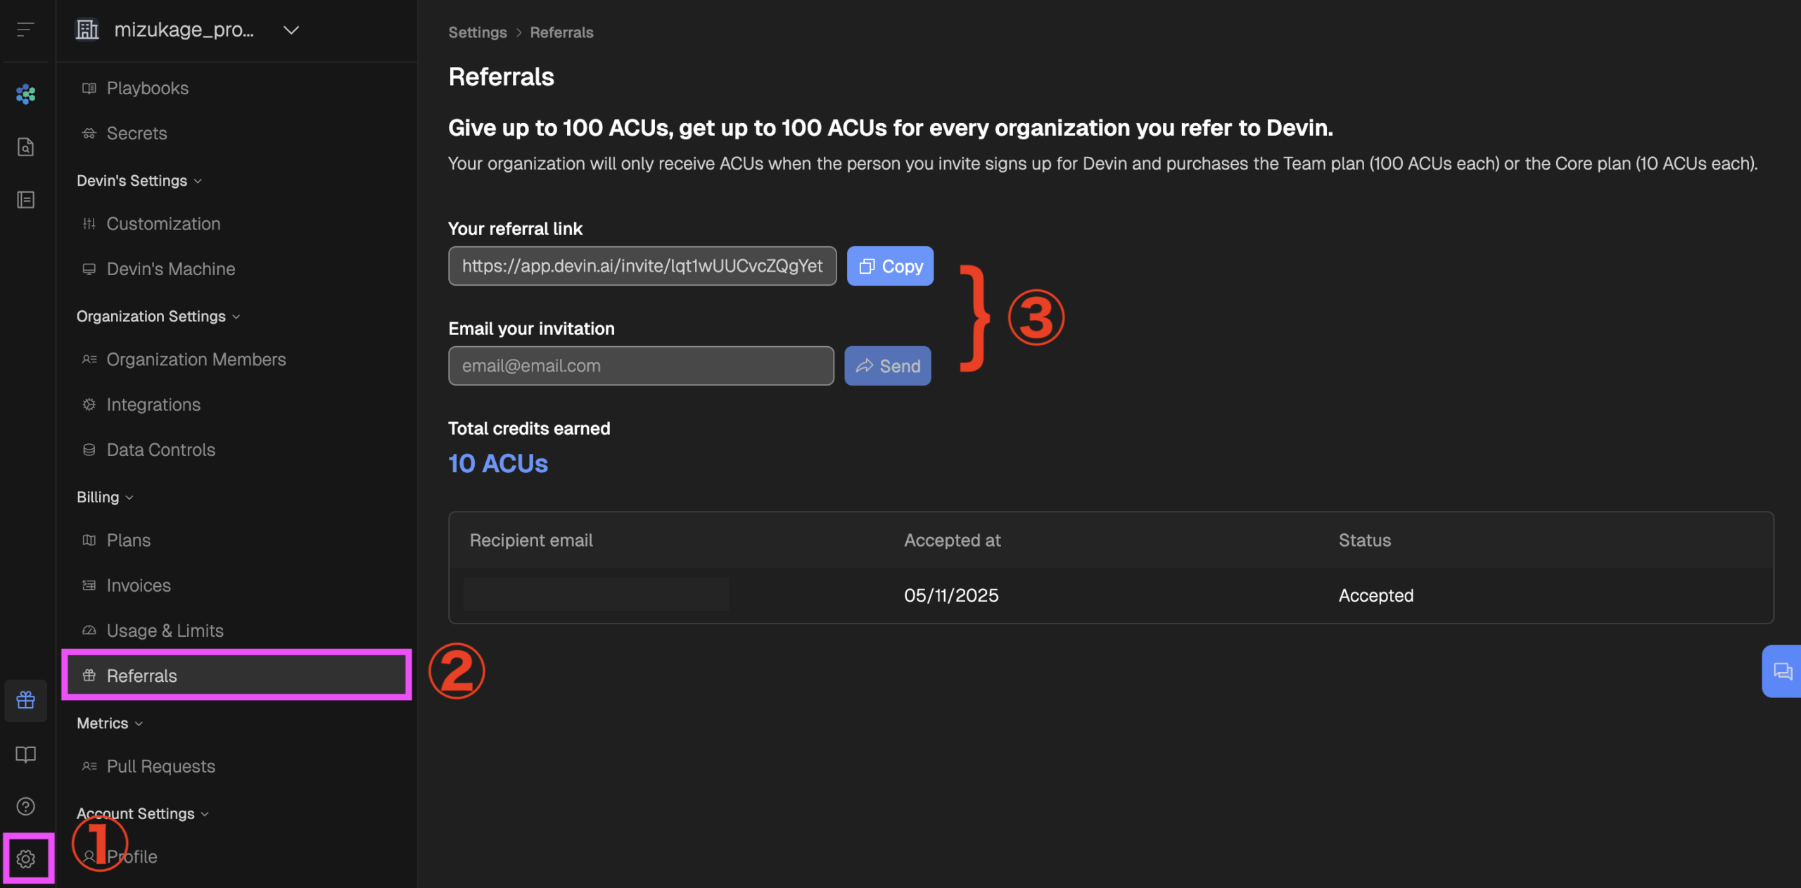Select Referrals in the sidebar
Viewport: 1801px width, 888px height.
pos(236,675)
